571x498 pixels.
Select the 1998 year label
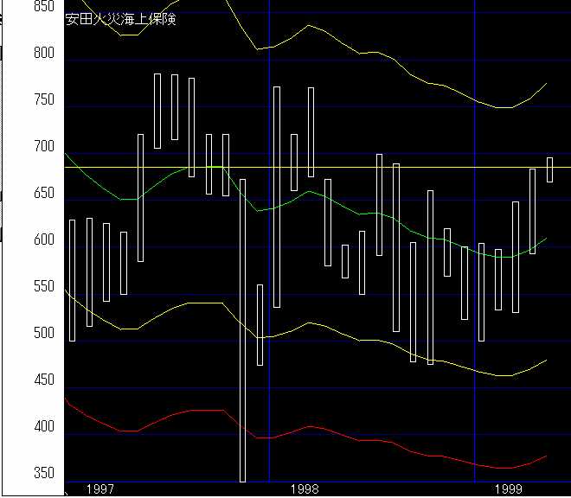[305, 489]
